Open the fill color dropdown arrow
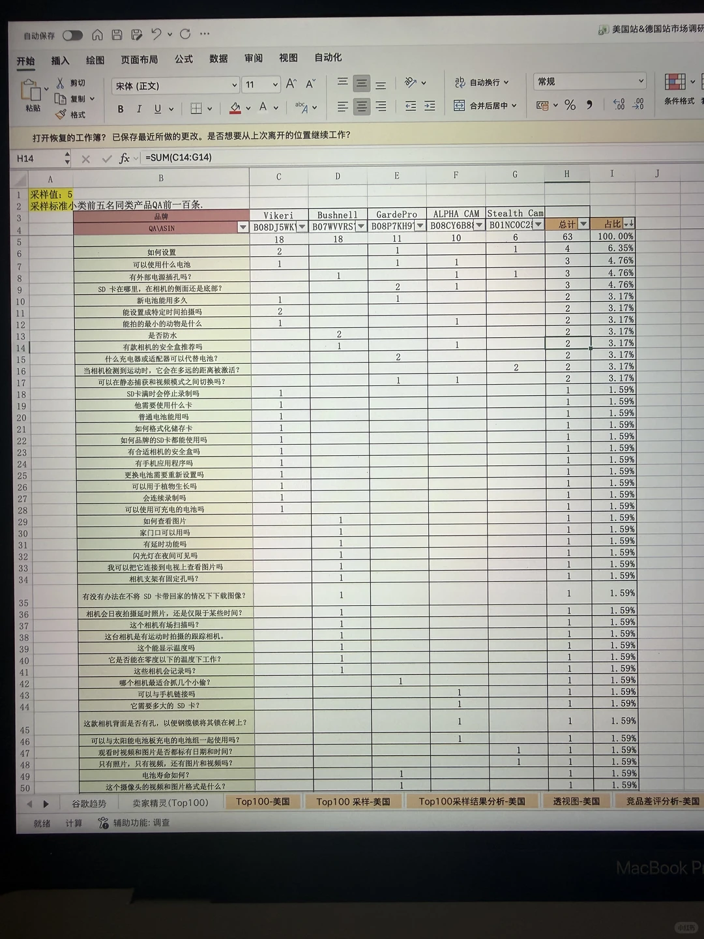The width and height of the screenshot is (704, 939). tap(248, 108)
